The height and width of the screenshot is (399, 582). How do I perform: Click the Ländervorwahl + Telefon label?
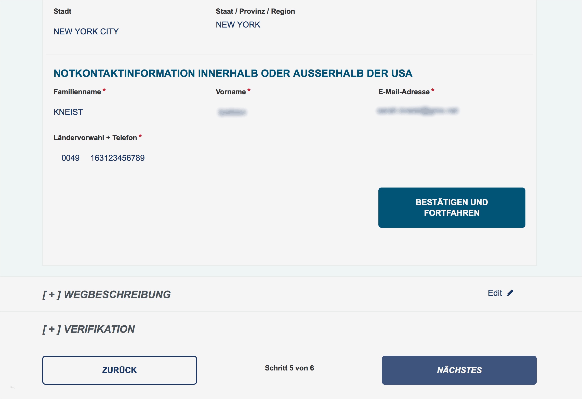click(95, 138)
